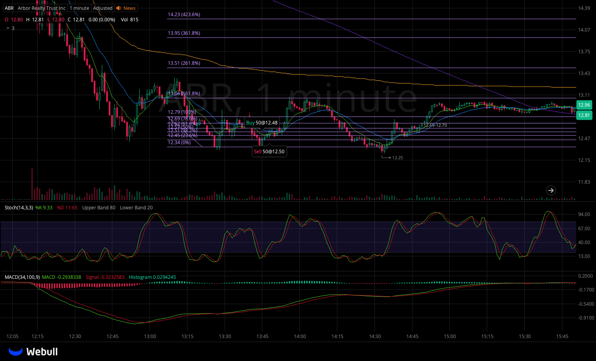
Task: Select the 13.51 (261.8%) Fibonacci level label
Action: pos(184,63)
